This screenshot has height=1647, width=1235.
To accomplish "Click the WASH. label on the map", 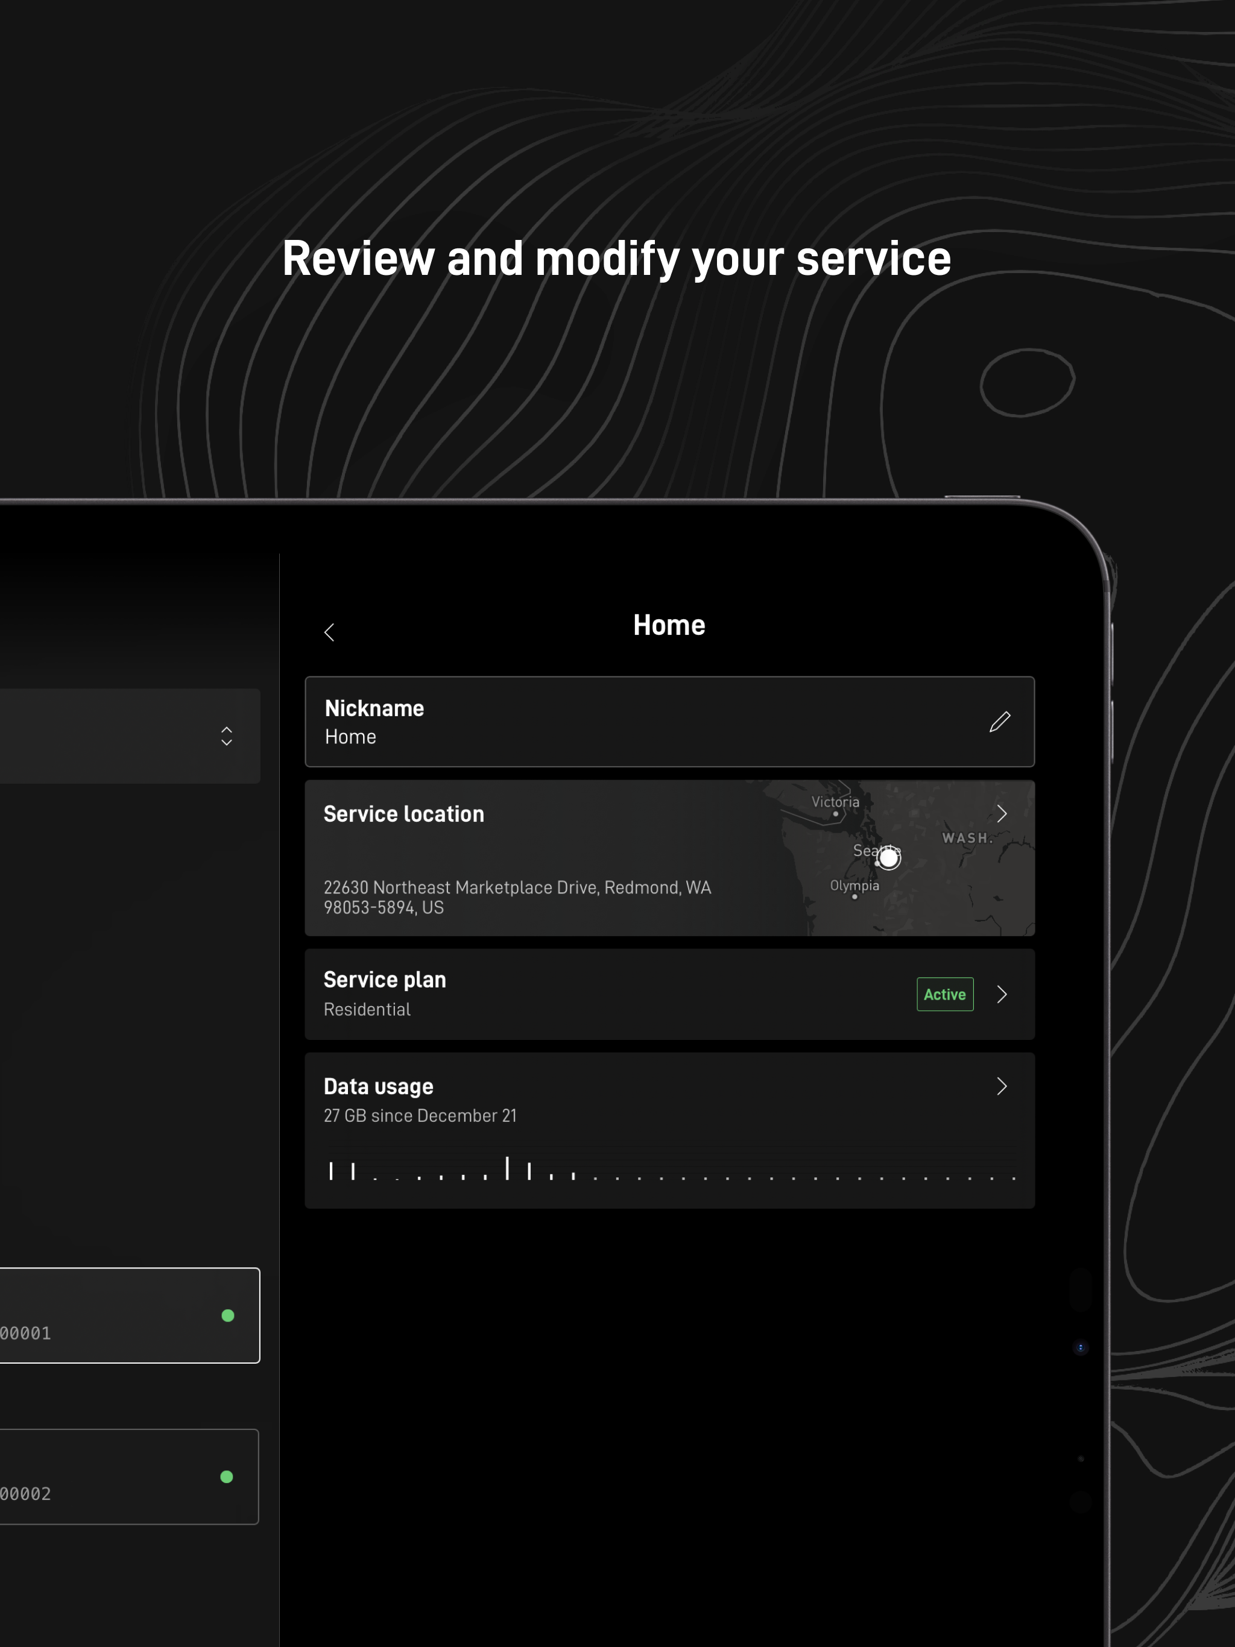I will click(x=967, y=839).
